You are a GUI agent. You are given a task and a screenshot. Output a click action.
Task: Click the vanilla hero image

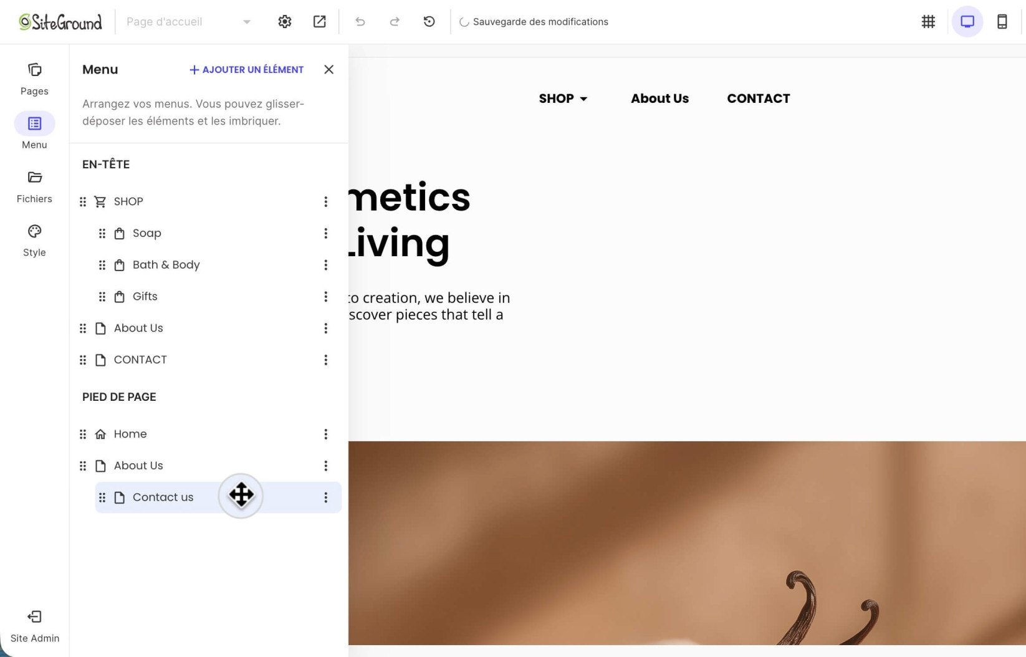(x=687, y=543)
